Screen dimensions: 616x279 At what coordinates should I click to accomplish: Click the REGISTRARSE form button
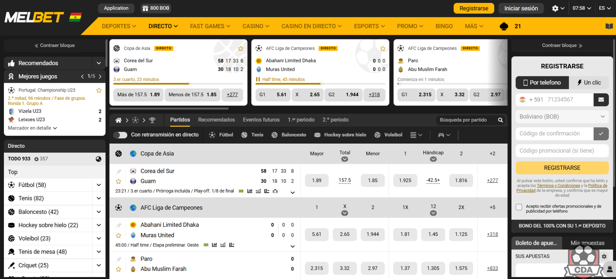(562, 168)
